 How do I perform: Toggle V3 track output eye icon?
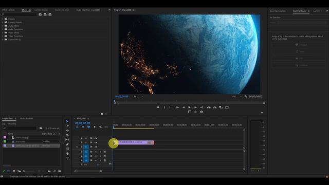tap(96, 138)
